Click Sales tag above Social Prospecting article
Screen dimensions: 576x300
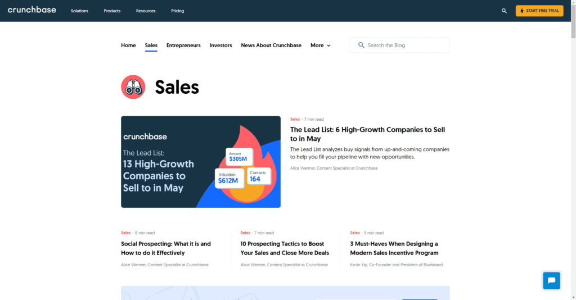(126, 233)
